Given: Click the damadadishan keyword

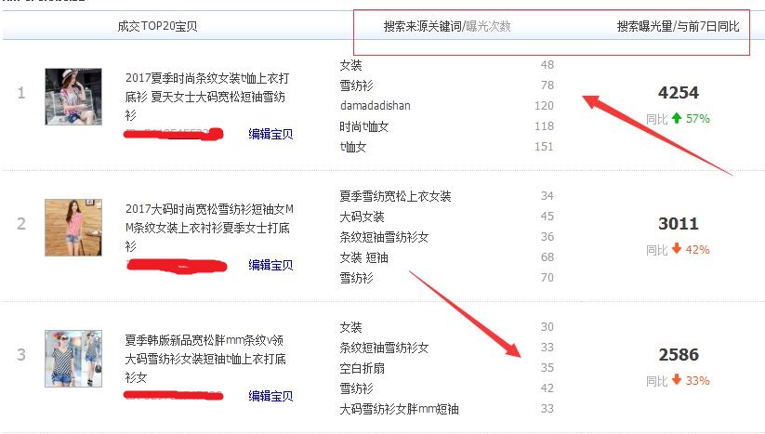Looking at the screenshot, I should tap(375, 106).
